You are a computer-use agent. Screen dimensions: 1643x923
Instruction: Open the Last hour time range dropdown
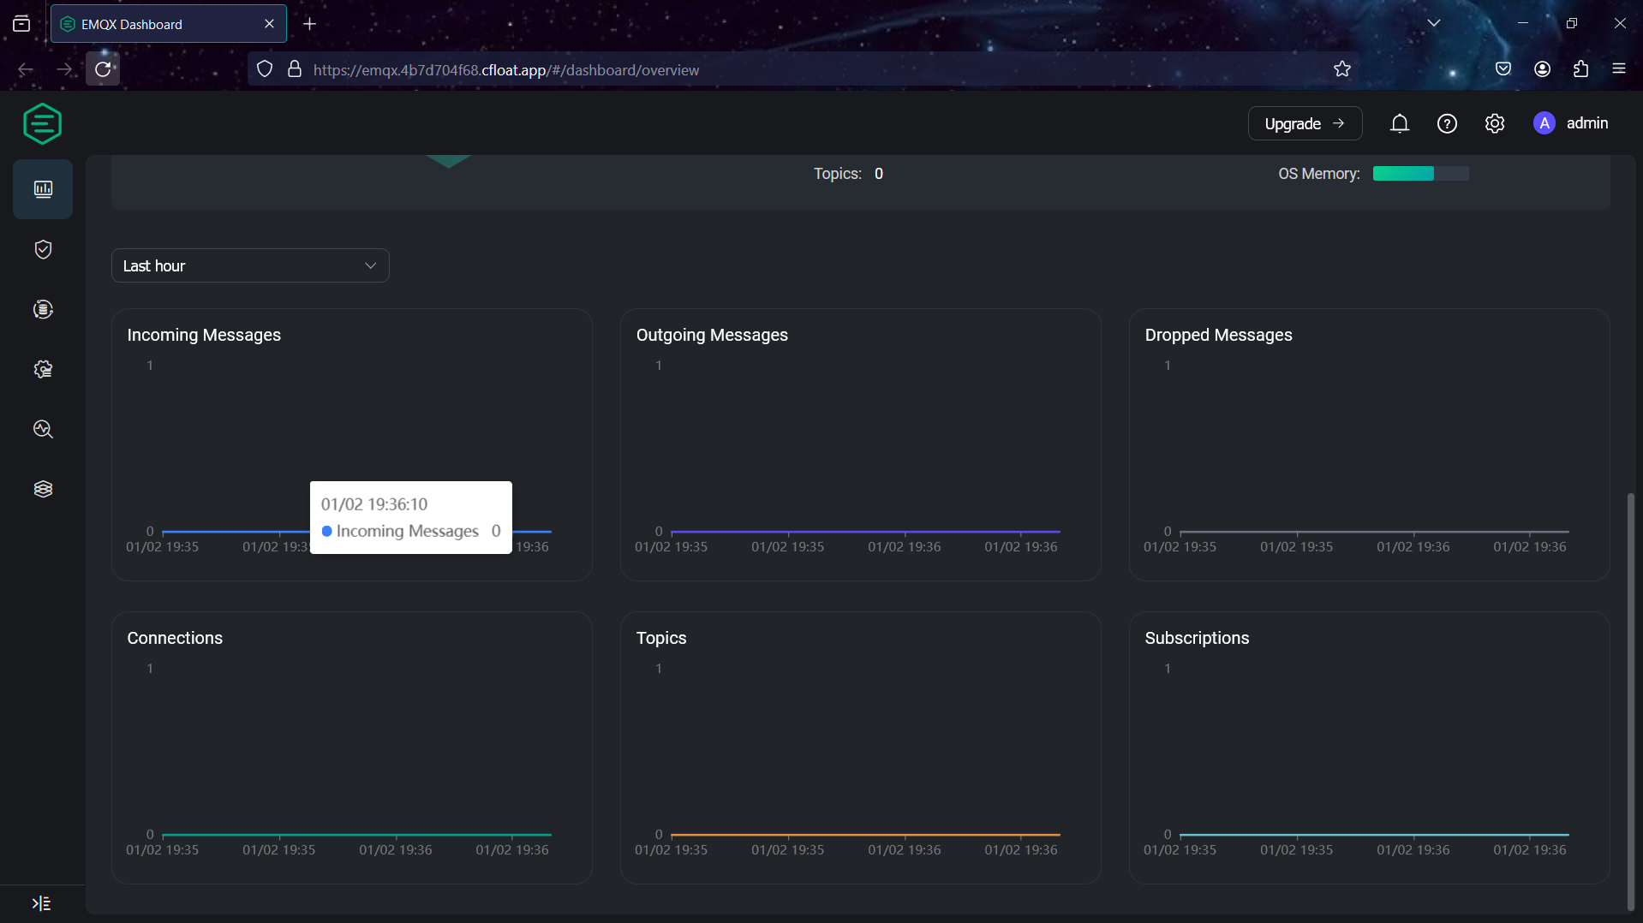(250, 265)
